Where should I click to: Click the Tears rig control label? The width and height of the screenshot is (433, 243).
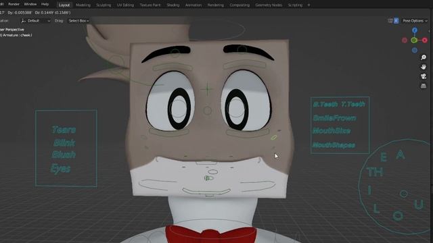click(64, 130)
